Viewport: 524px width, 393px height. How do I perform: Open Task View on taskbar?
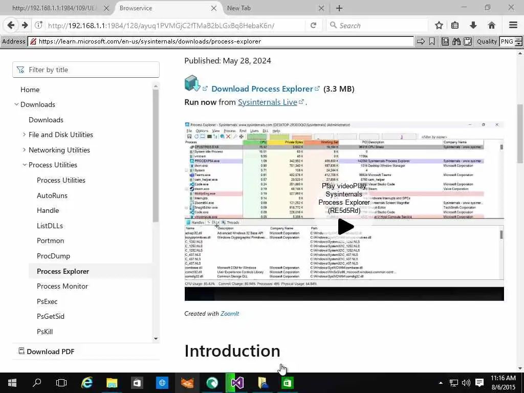pyautogui.click(x=61, y=383)
